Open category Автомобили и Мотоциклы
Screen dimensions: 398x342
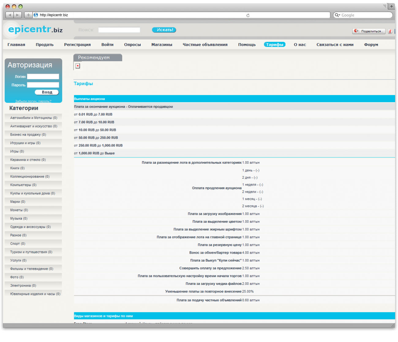[34, 118]
